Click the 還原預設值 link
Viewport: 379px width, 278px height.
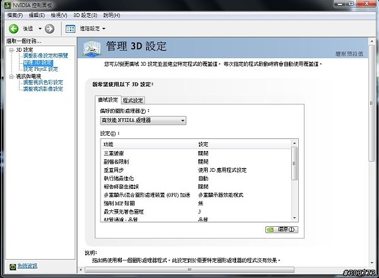[x=349, y=54]
